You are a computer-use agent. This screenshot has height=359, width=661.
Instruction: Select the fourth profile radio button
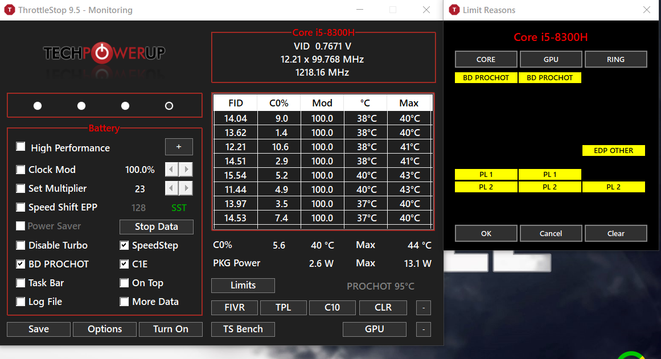click(x=169, y=106)
